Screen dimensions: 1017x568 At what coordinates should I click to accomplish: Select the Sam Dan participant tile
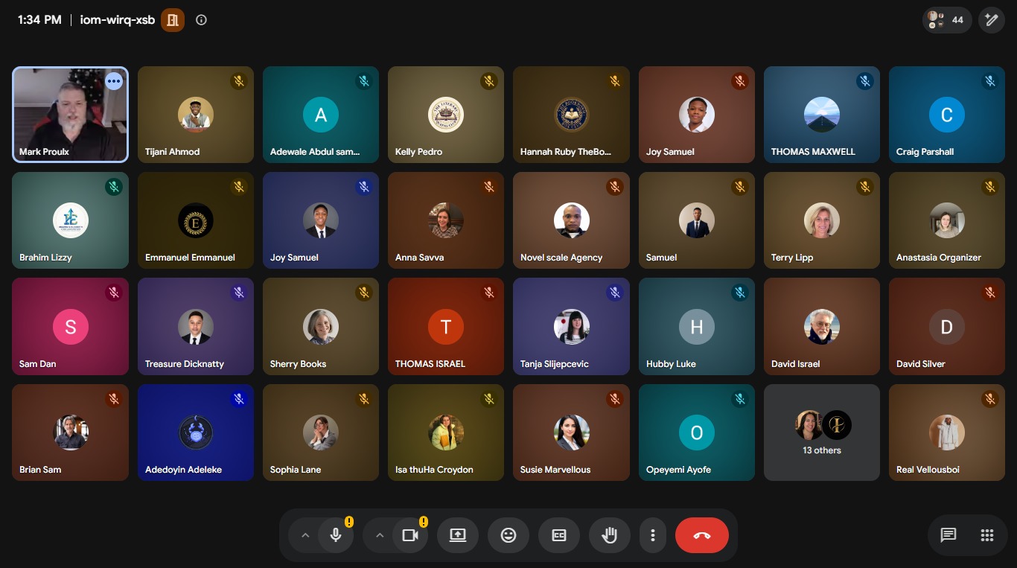(x=70, y=327)
